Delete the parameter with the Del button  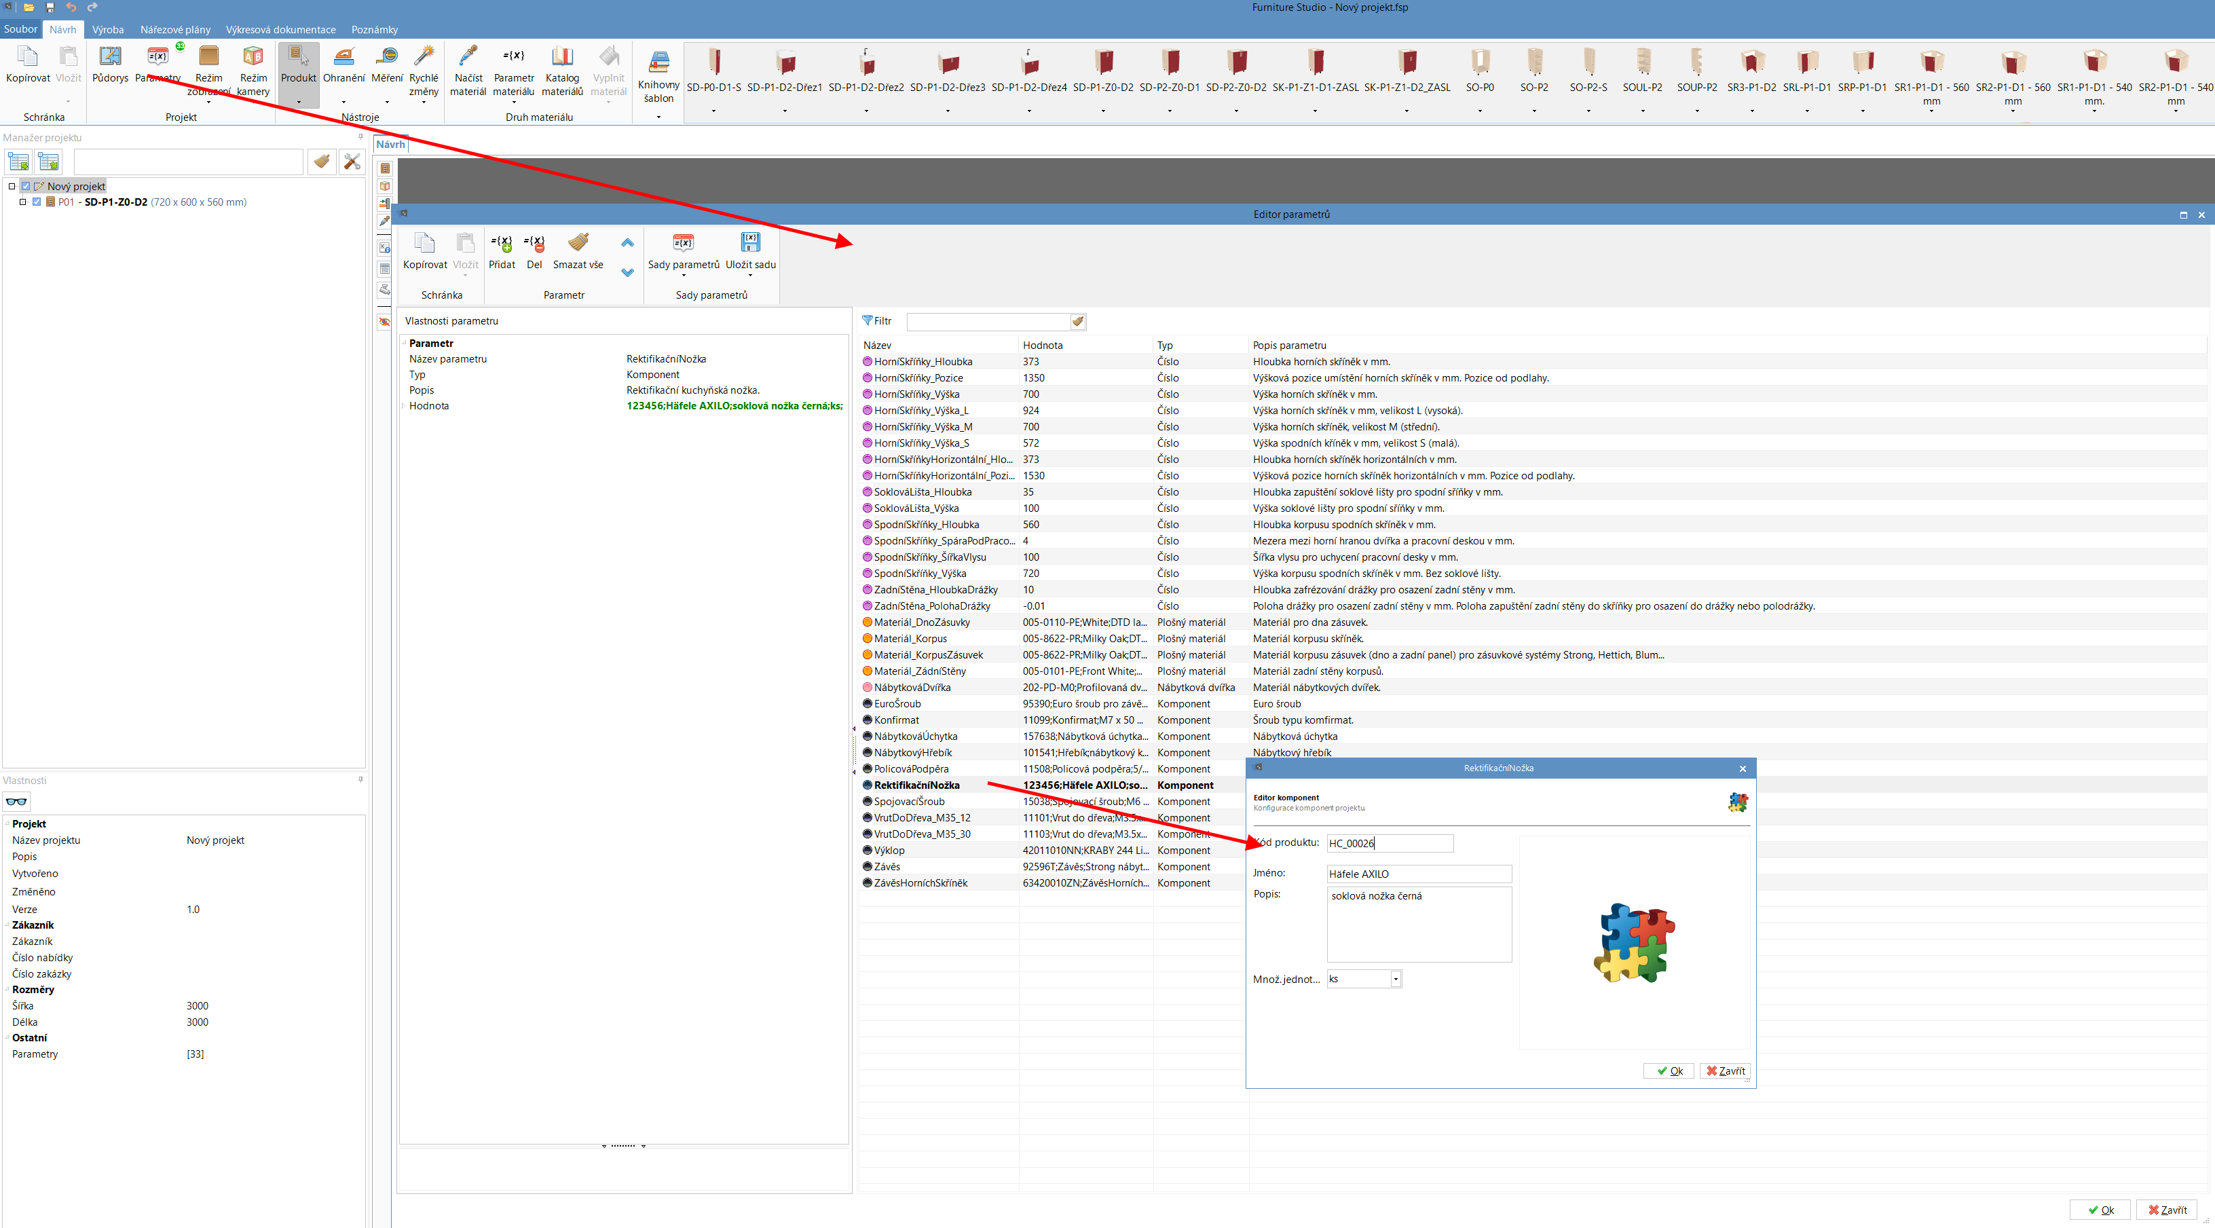pyautogui.click(x=534, y=251)
